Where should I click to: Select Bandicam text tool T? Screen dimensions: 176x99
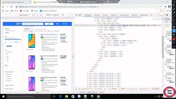[x=174, y=31]
